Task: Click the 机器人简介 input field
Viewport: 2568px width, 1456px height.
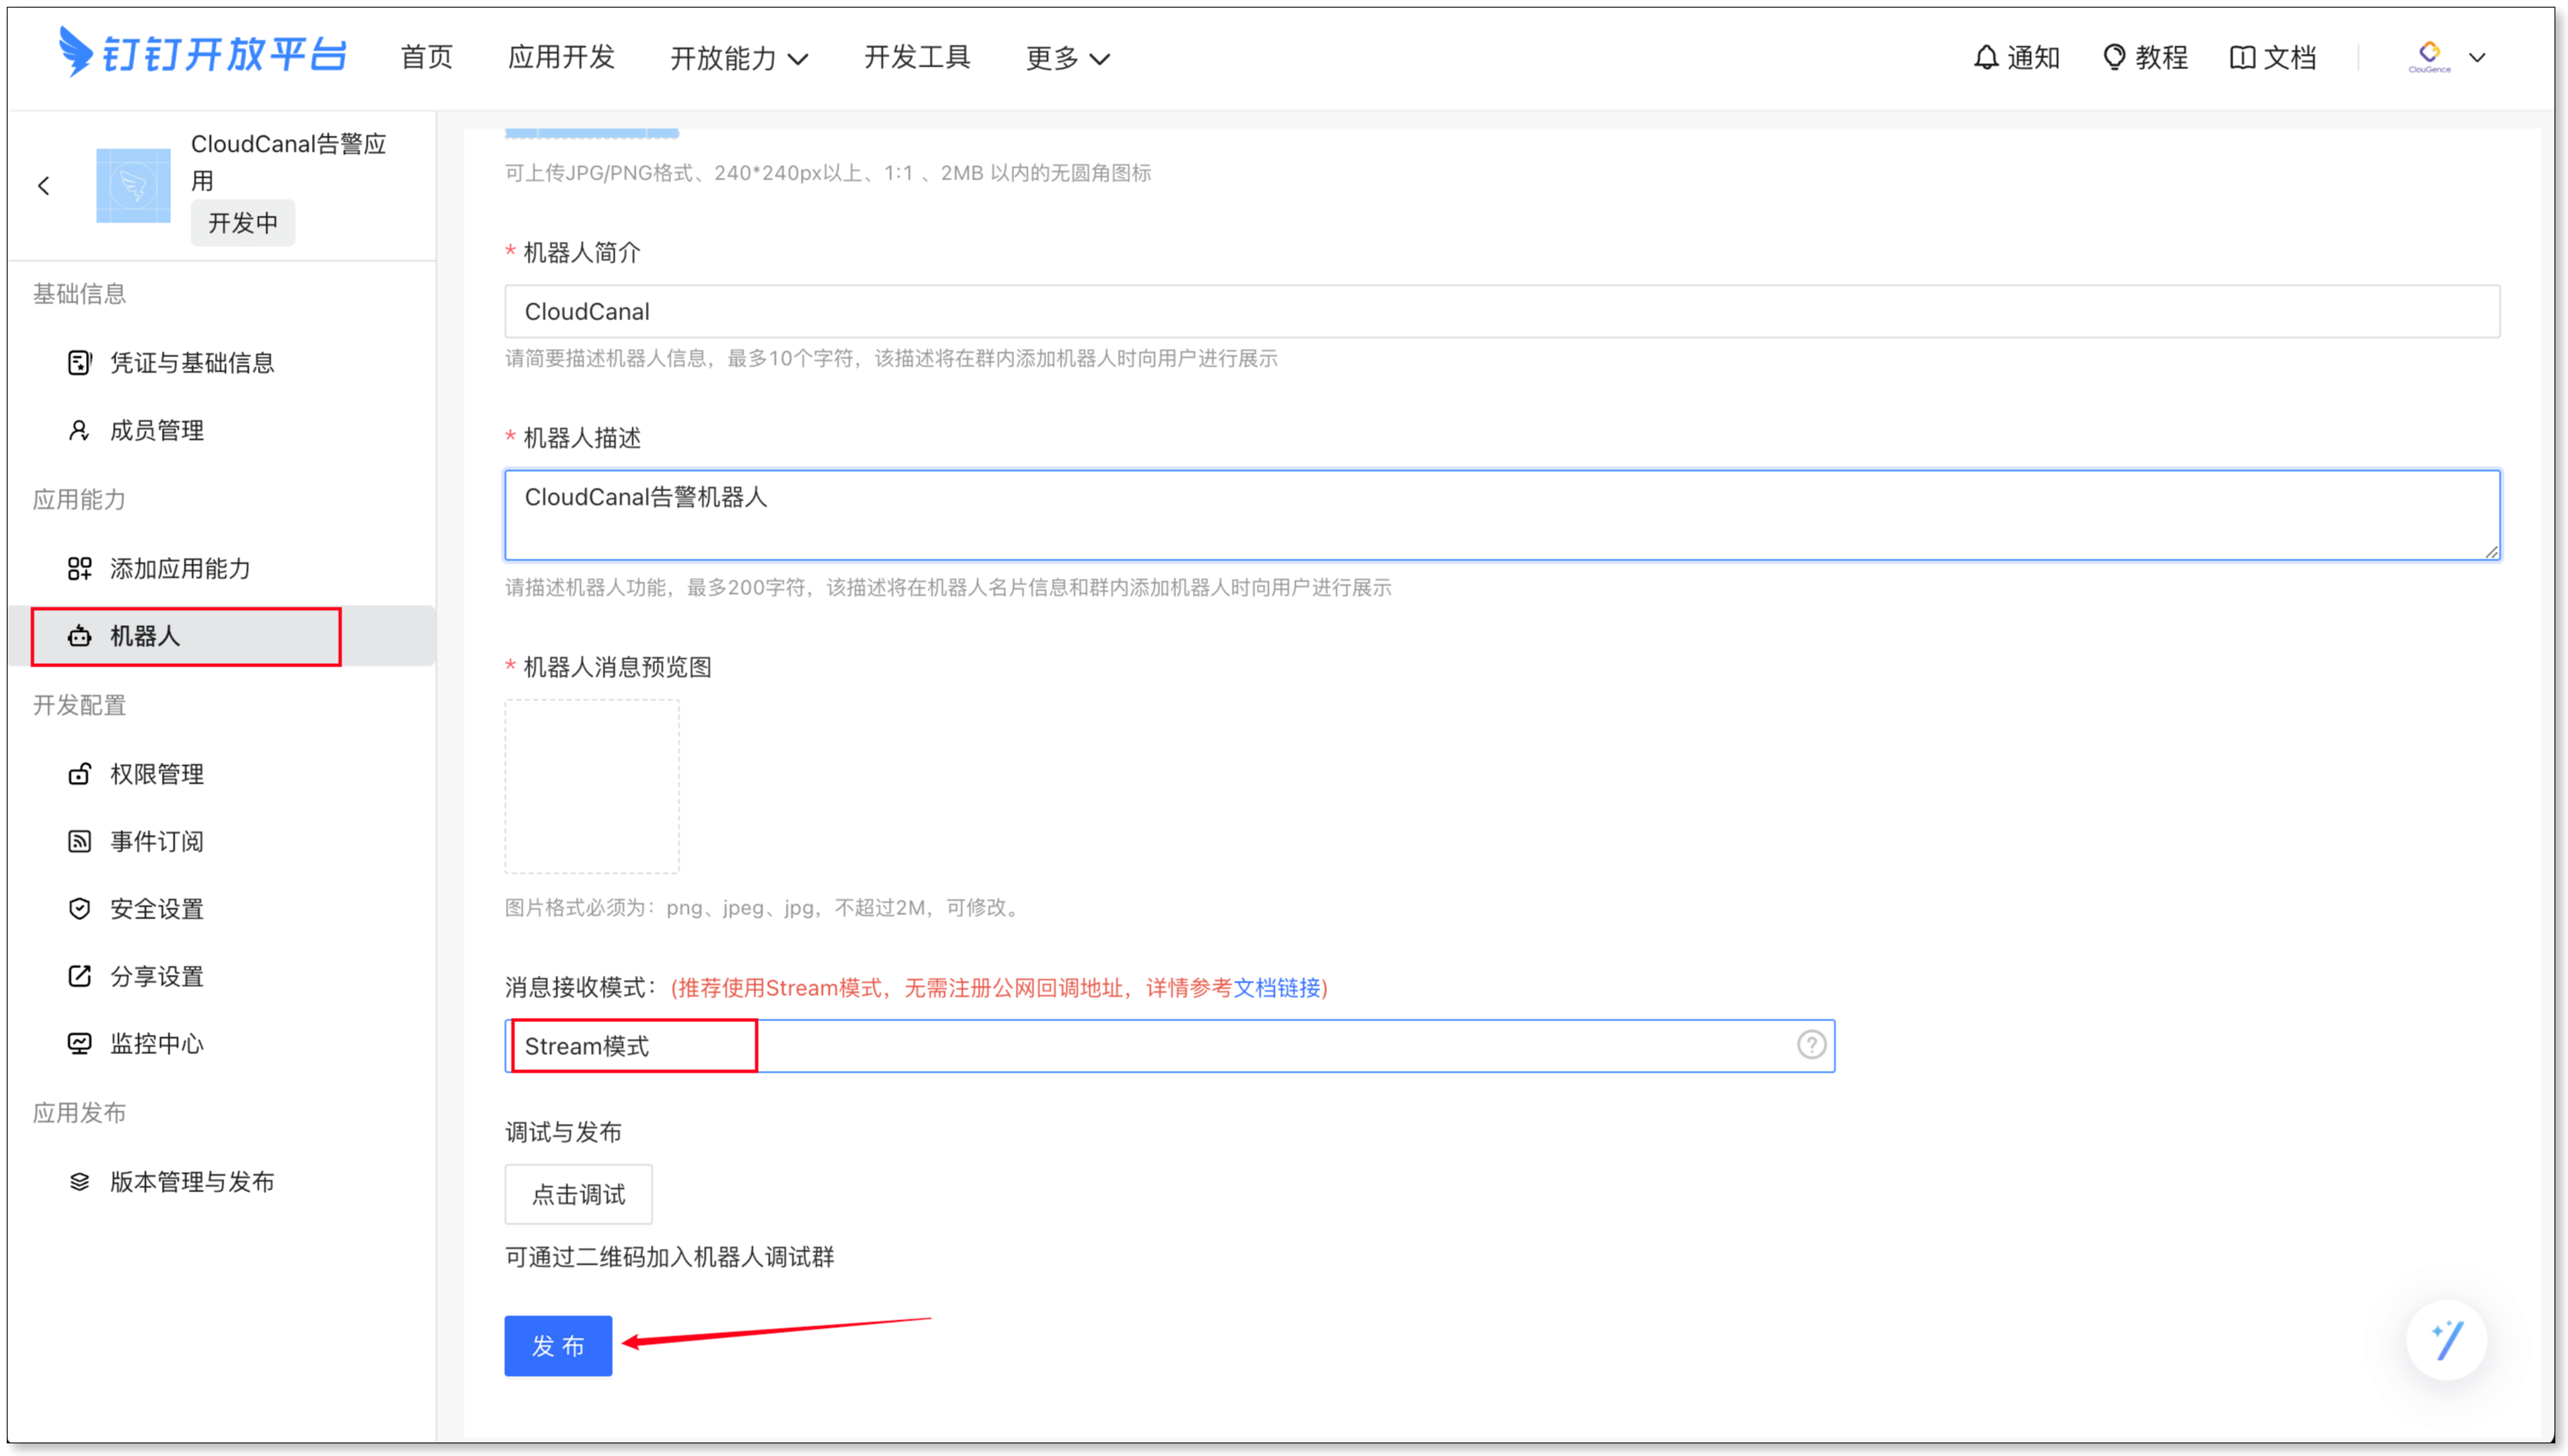Action: point(1501,311)
